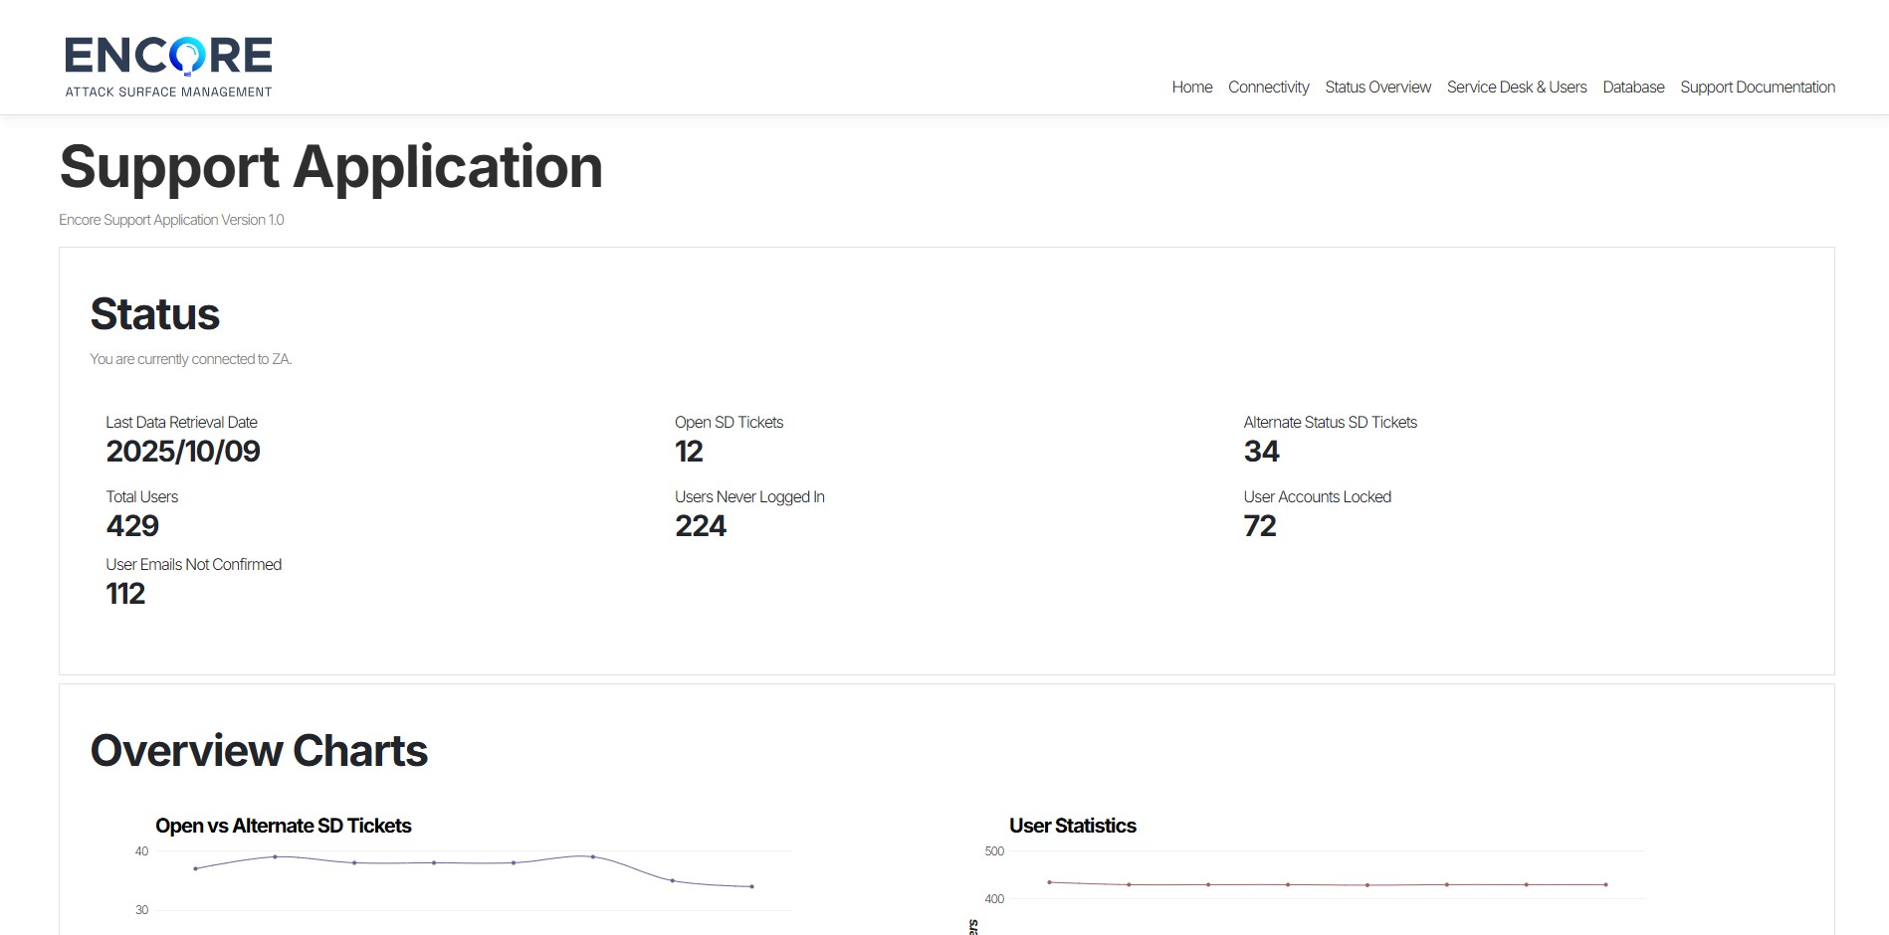Open the Connectivity menu
Screen dimensions: 1889x935
pos(1268,88)
